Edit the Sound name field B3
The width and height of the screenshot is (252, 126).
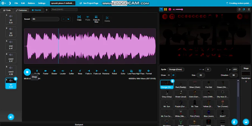(x=45, y=19)
